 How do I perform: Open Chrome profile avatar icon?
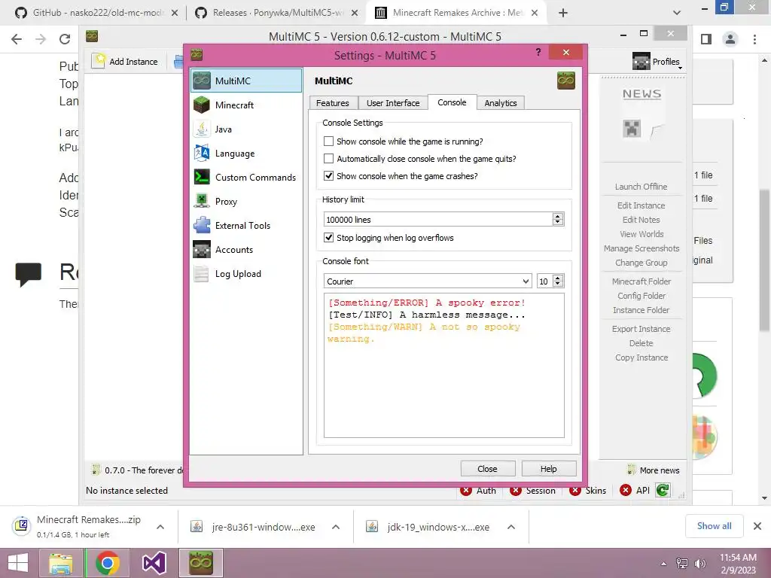point(730,39)
